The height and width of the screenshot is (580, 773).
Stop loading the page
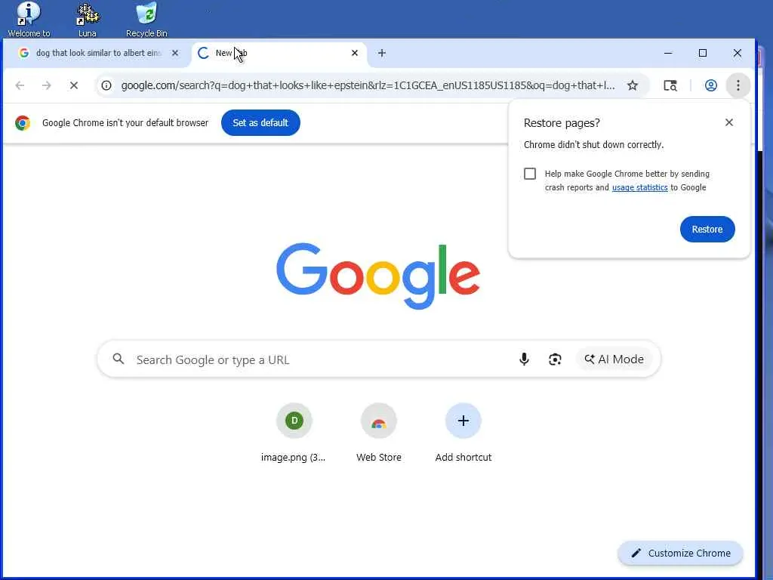[73, 85]
